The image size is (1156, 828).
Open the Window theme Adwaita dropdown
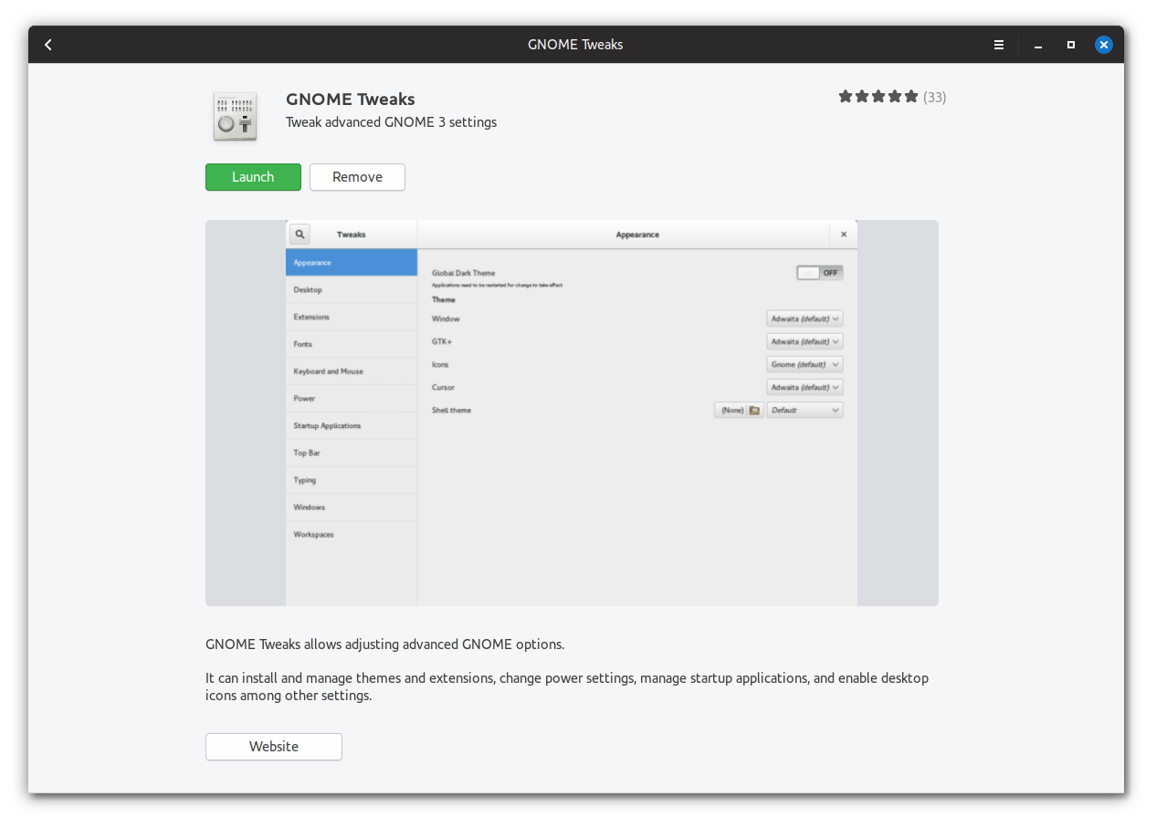[x=804, y=319]
